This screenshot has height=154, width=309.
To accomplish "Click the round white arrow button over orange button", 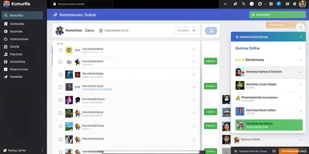I will pyautogui.click(x=300, y=28).
